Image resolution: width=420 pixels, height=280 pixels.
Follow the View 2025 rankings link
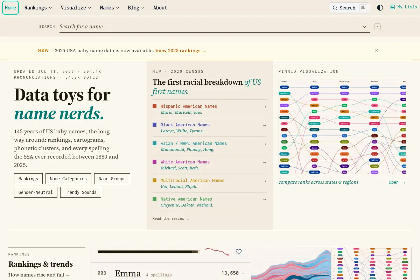click(x=181, y=50)
